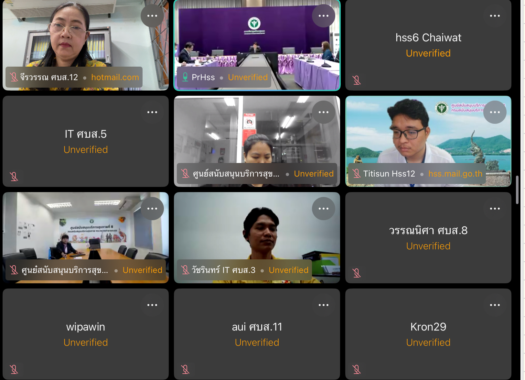The width and height of the screenshot is (525, 380).
Task: Click Unverified label under wipawin
Action: [x=86, y=342]
